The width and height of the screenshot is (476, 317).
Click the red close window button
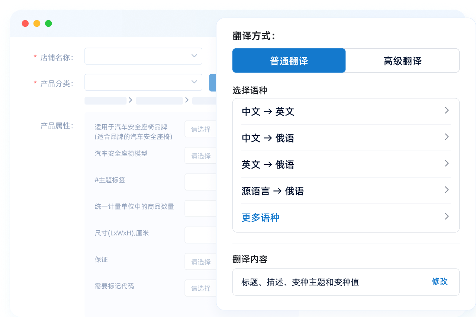(x=25, y=23)
